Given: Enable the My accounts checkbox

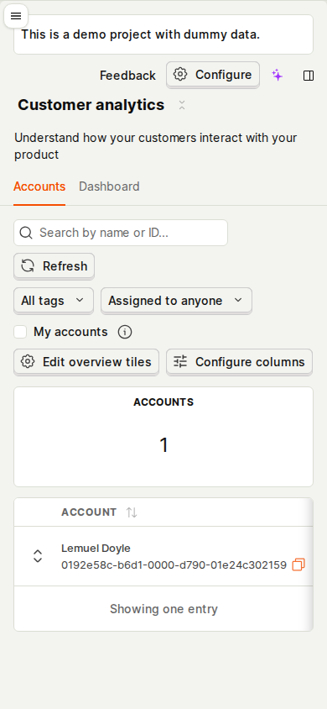Looking at the screenshot, I should tap(20, 332).
